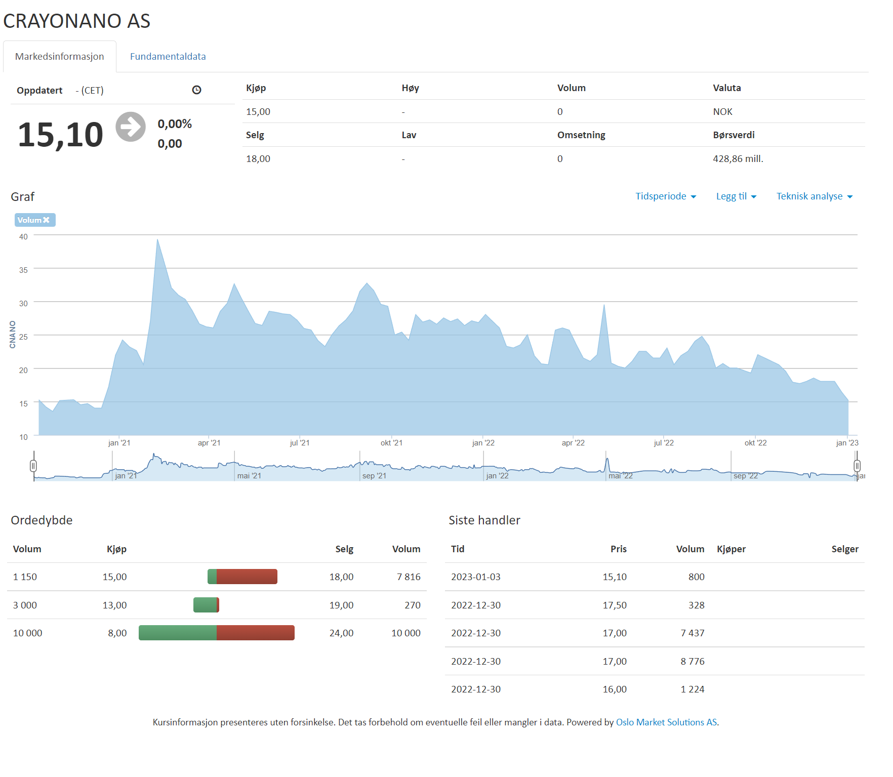Viewport: 893px width, 777px height.
Task: Click the Selg column header in Ordedybde
Action: (x=344, y=549)
